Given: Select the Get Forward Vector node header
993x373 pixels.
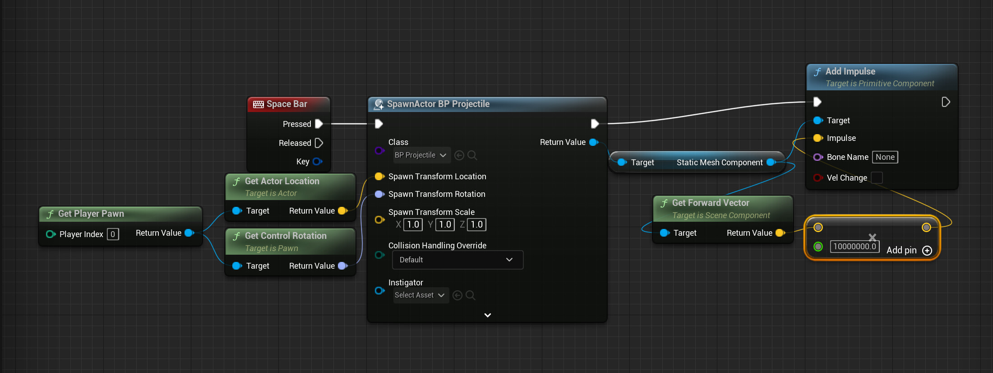Looking at the screenshot, I should click(x=711, y=203).
